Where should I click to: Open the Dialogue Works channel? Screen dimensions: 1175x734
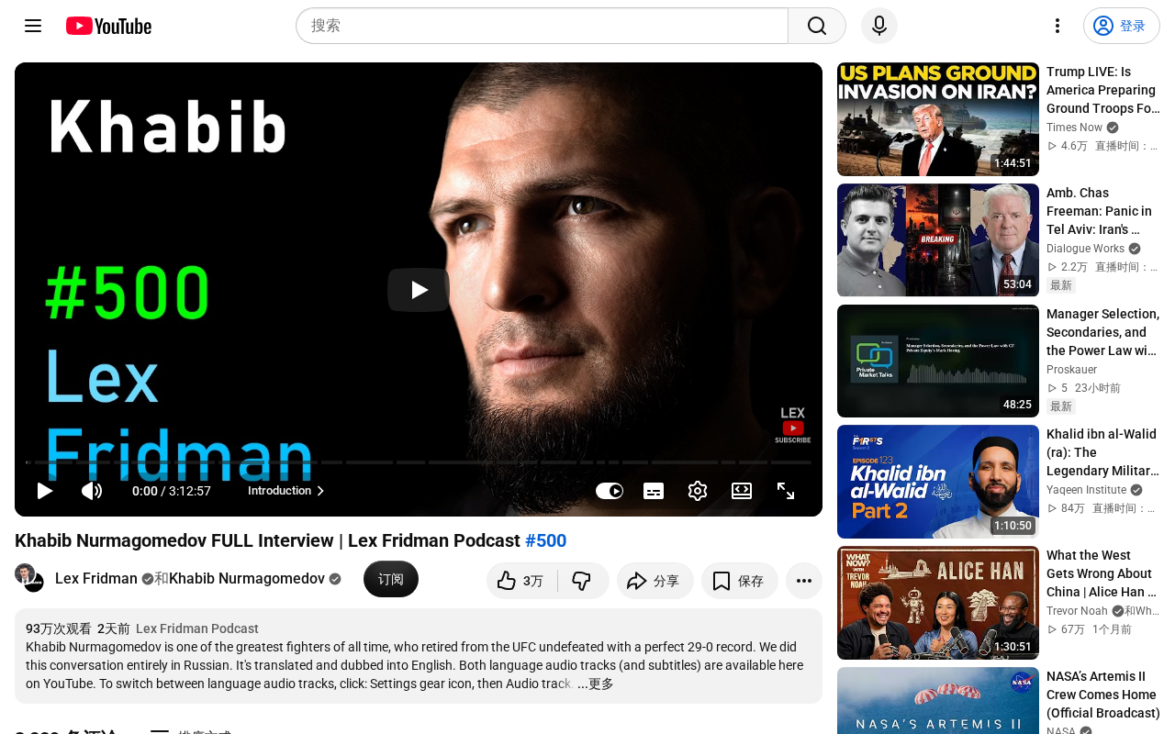tap(1085, 249)
